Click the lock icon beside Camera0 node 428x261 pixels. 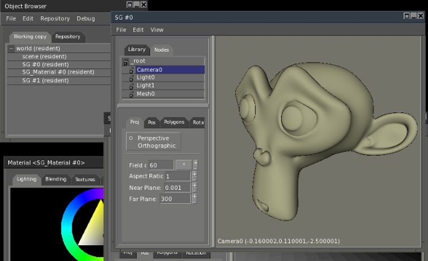131,70
